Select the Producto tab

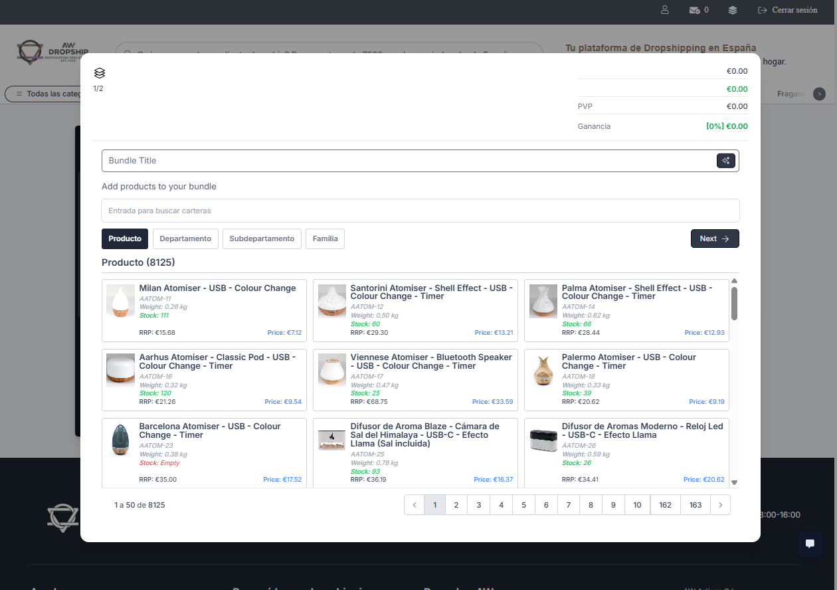click(125, 239)
